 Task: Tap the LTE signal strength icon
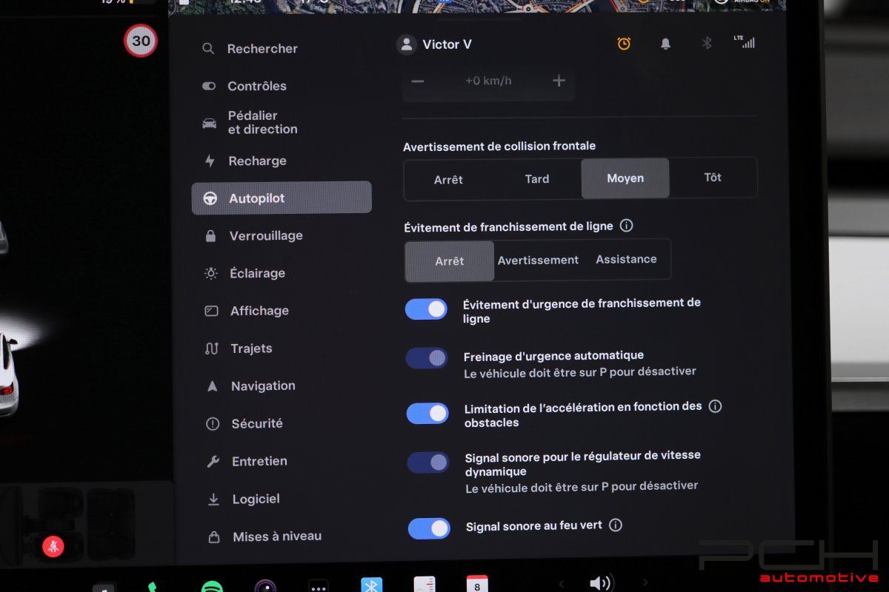coord(745,42)
